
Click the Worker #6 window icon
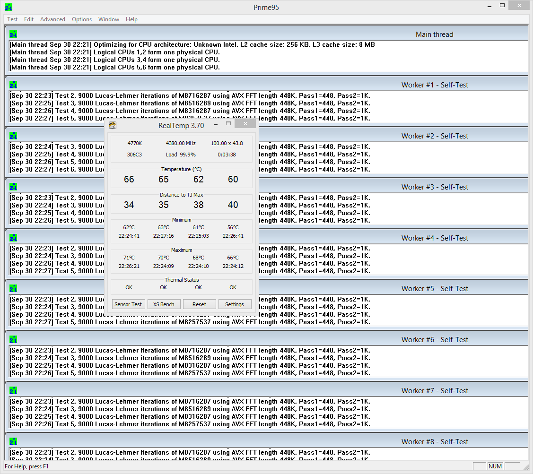point(13,339)
